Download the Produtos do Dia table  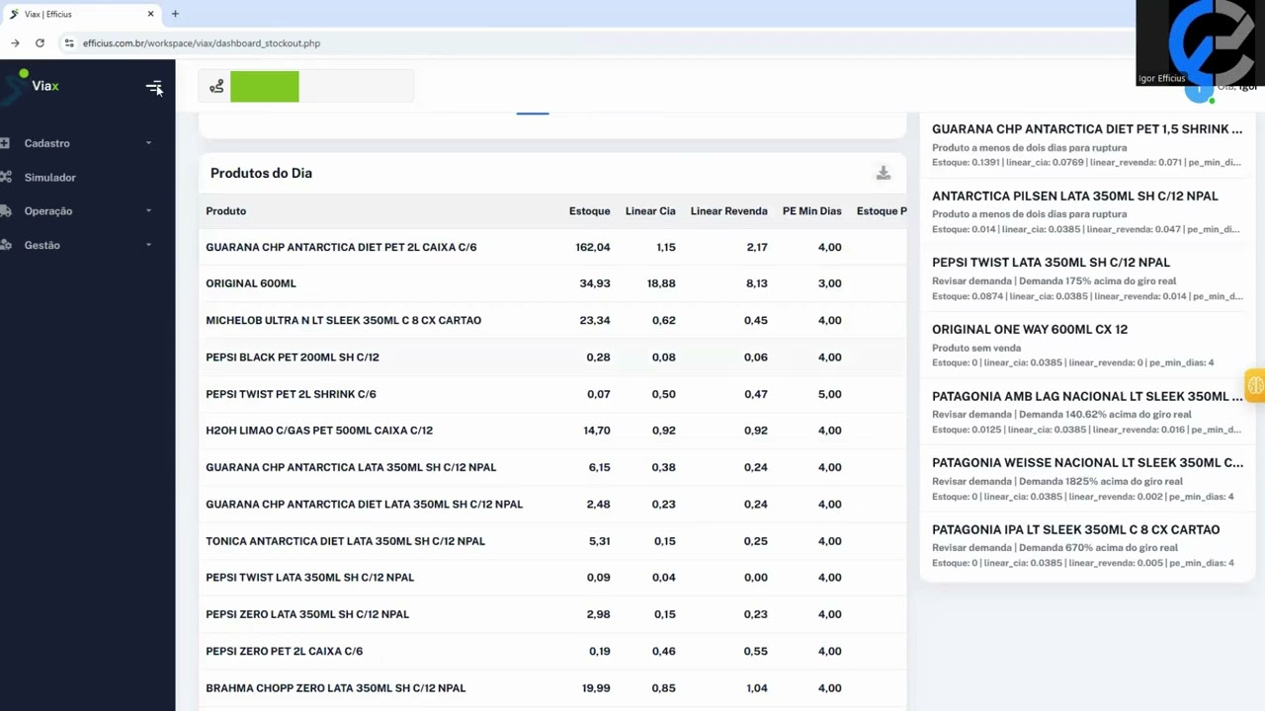(x=884, y=173)
